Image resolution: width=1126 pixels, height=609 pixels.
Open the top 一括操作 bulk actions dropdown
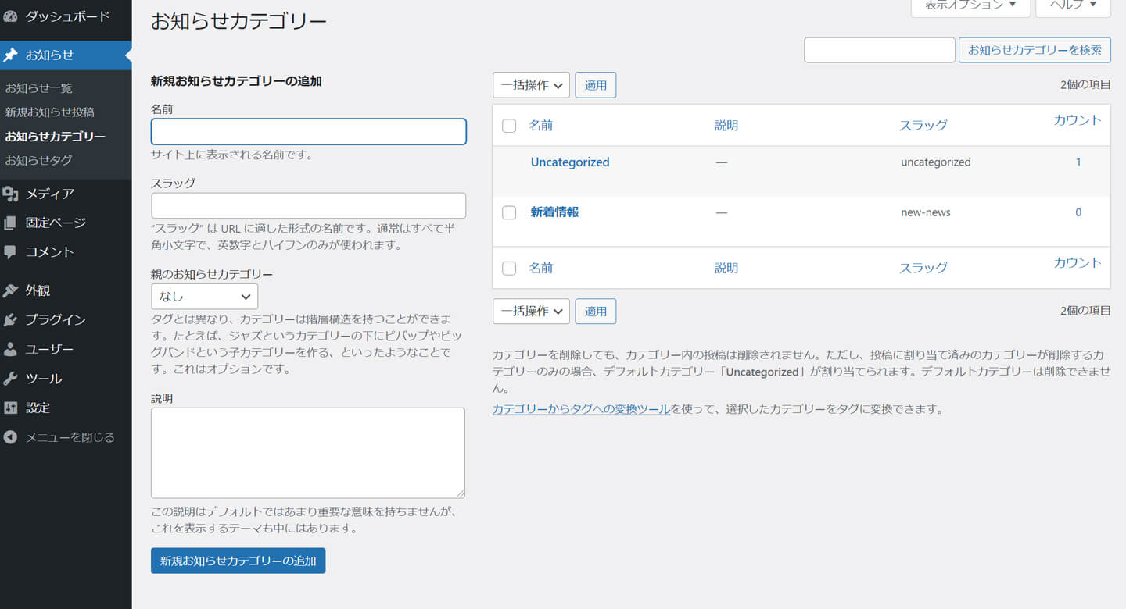(x=531, y=85)
